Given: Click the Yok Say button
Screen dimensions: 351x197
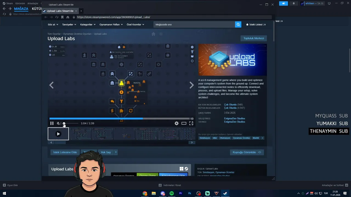Looking at the screenshot, I should [106, 152].
